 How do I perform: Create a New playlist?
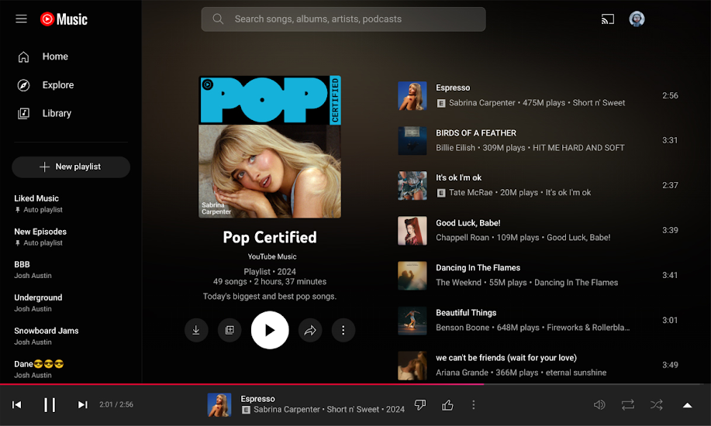(71, 167)
